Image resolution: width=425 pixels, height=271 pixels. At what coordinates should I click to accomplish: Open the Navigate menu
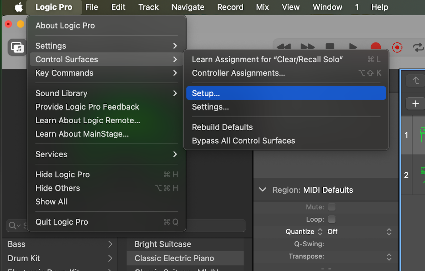tap(188, 7)
